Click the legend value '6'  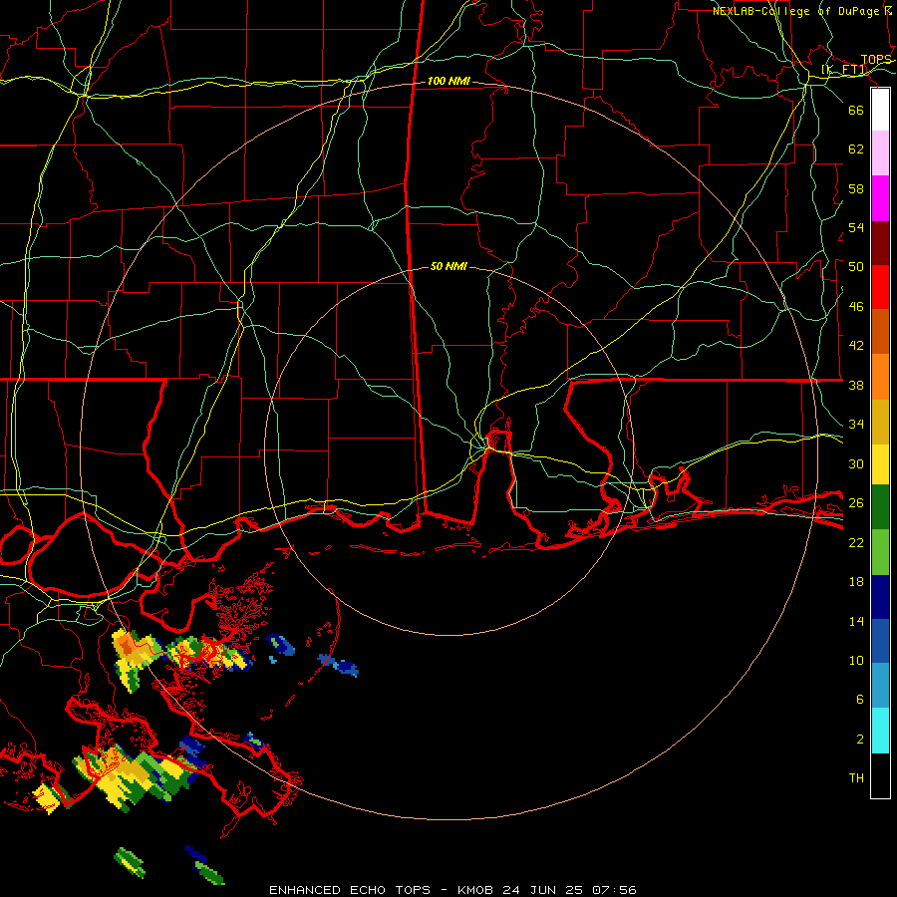pos(859,700)
